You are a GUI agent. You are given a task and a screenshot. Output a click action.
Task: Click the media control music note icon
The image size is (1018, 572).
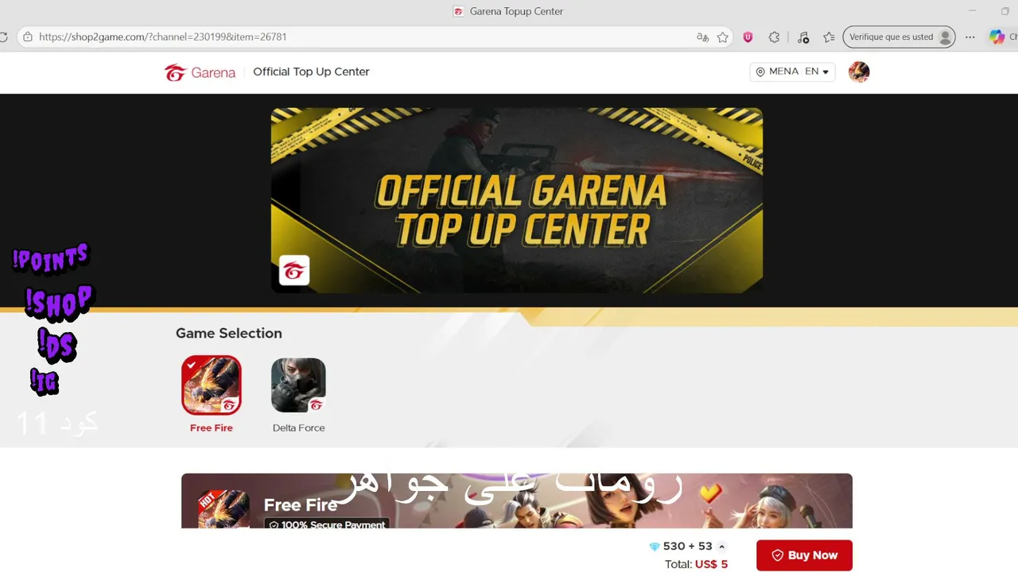coord(803,37)
